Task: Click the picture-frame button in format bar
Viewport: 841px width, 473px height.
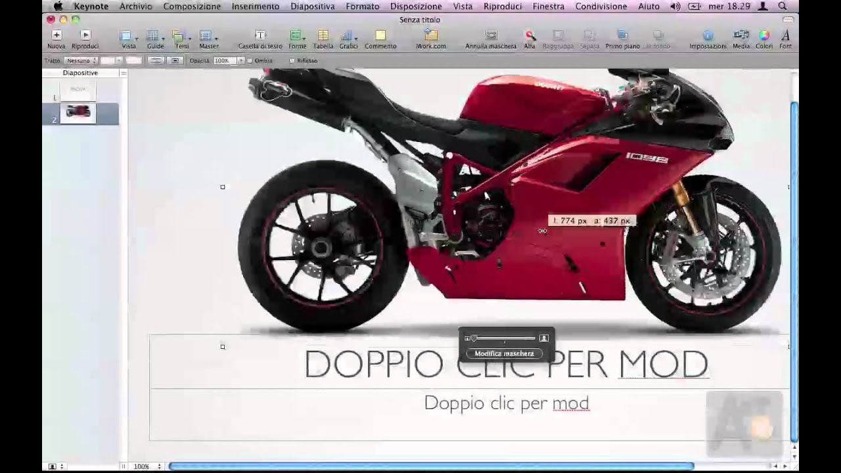Action: click(x=175, y=60)
